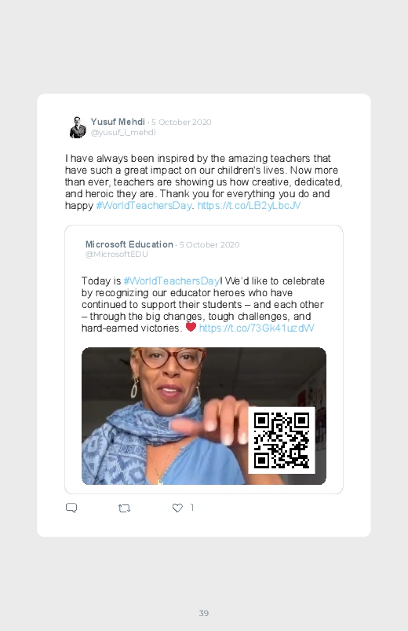408x631 pixels.
Task: Click the quoted tweet's 5 October 2020 date
Action: click(209, 244)
